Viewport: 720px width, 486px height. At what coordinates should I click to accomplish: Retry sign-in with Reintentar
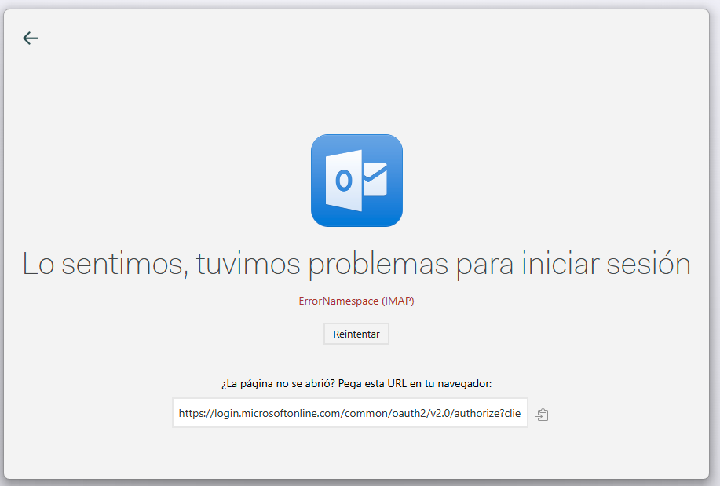(x=356, y=334)
